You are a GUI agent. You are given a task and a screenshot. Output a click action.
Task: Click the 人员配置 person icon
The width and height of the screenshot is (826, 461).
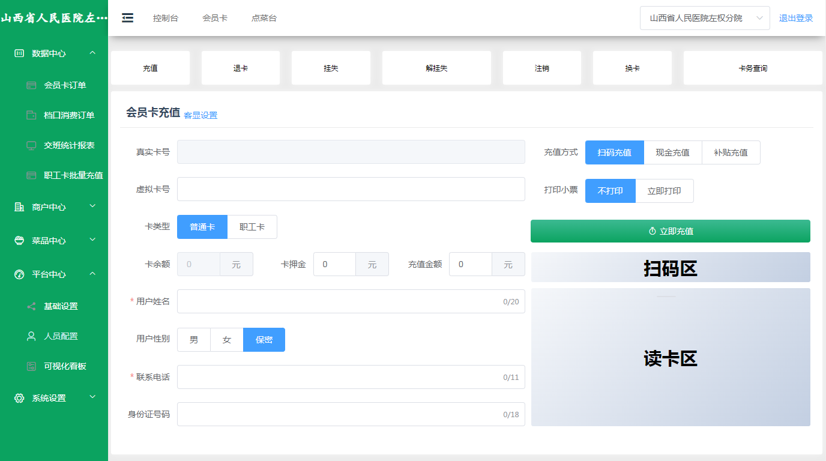32,336
